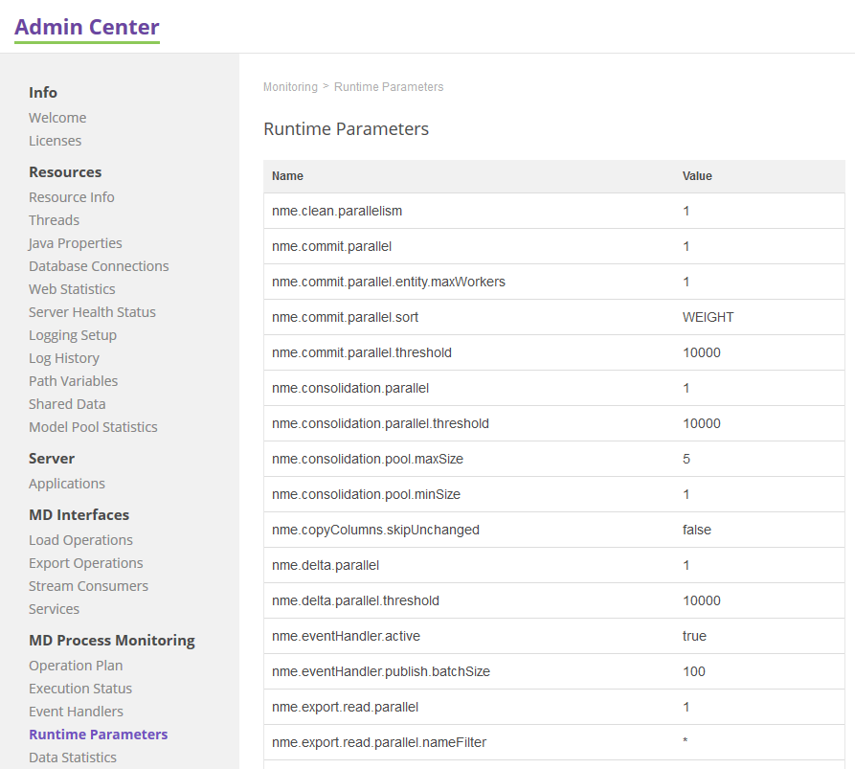Navigate to Logging Setup
This screenshot has width=855, height=769.
[x=73, y=335]
